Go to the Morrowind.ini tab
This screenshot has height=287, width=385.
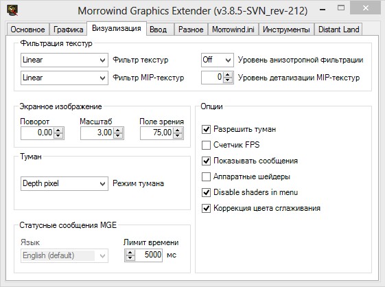point(233,30)
